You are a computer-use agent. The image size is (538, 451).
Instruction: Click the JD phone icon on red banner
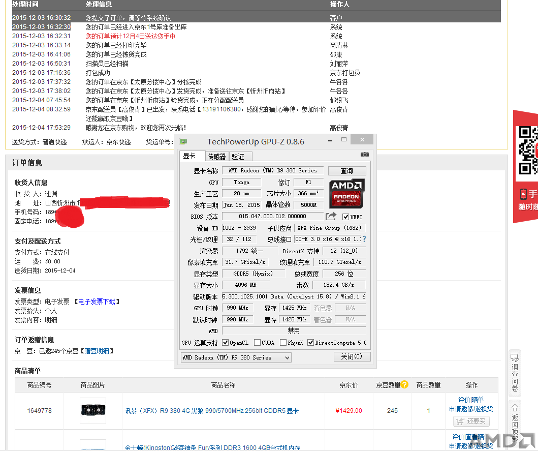pos(523,194)
